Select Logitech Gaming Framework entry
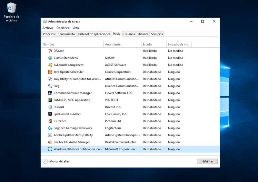The width and height of the screenshot is (258, 182). [x=73, y=128]
